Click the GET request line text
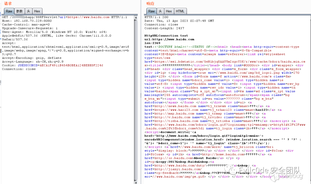The width and height of the screenshot is (311, 184). (x=65, y=17)
